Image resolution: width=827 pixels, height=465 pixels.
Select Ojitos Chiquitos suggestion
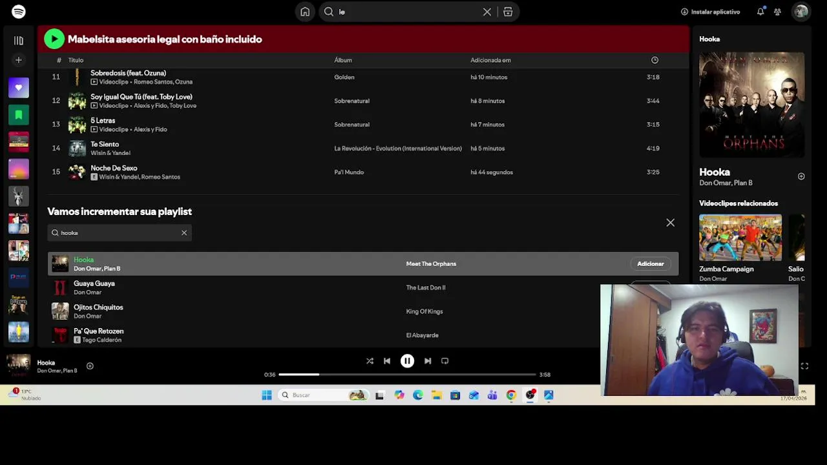[362, 311]
